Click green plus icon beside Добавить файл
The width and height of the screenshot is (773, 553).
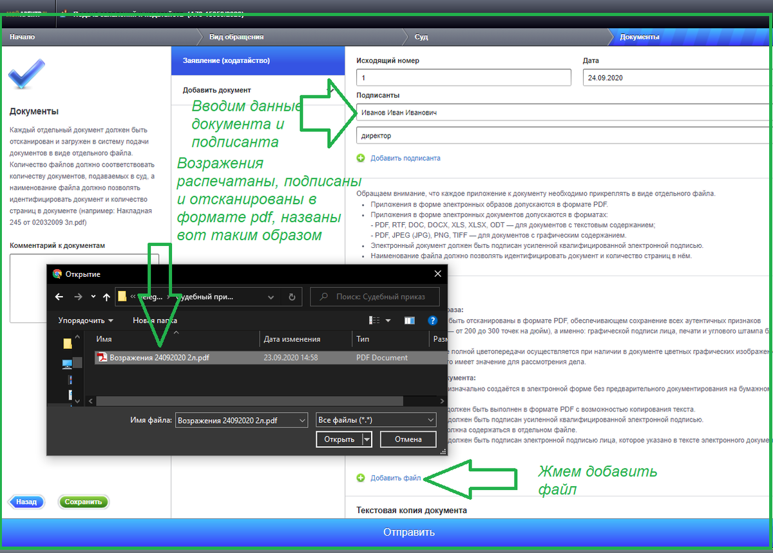361,478
